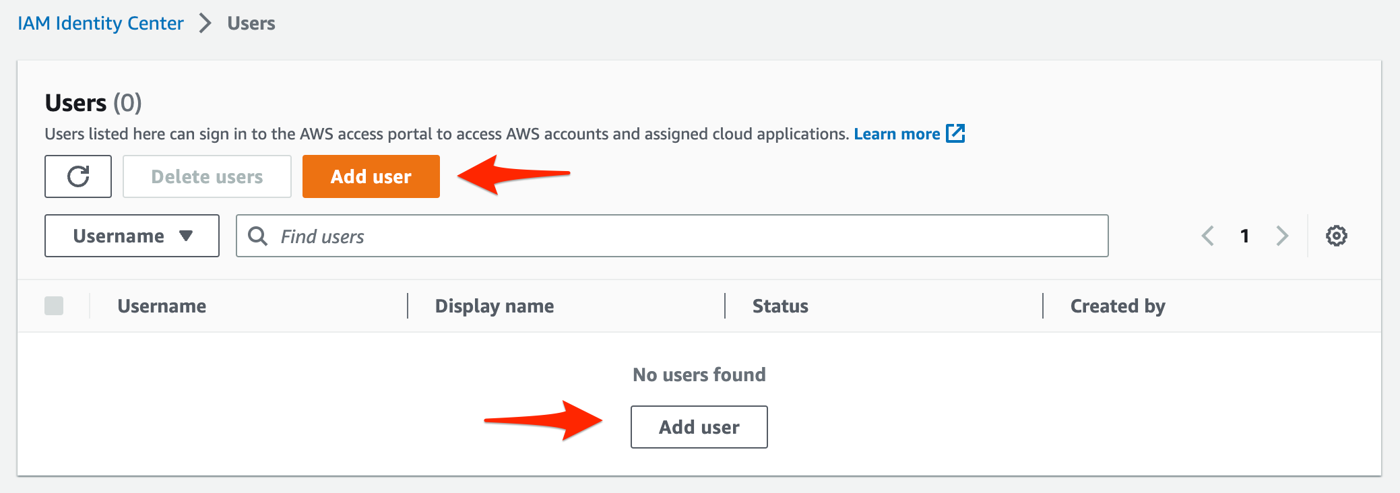Screen dimensions: 1400x493
Task: Click the search magnifier icon
Action: coord(257,236)
